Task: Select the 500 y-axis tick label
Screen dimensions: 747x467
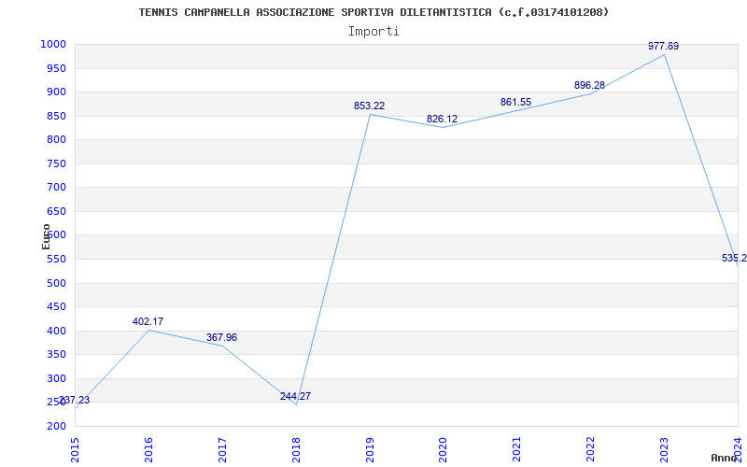Action: 56,284
